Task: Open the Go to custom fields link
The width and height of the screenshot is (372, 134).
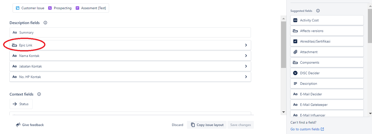Action: click(307, 129)
